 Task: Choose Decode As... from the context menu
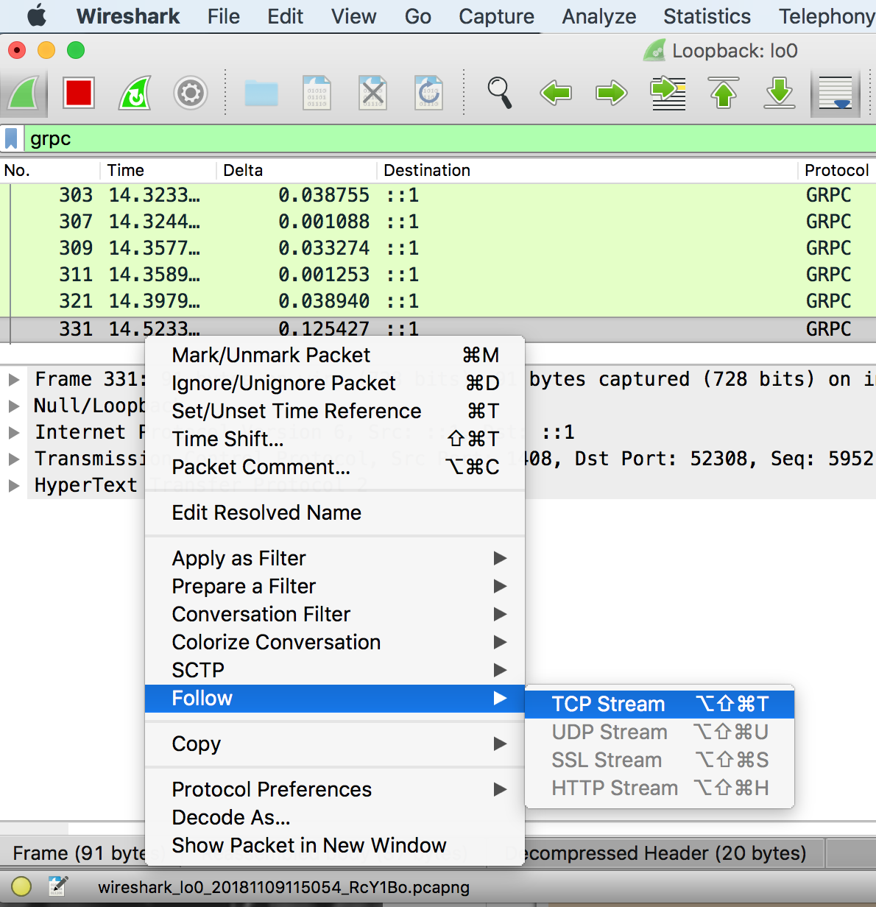tap(335, 817)
